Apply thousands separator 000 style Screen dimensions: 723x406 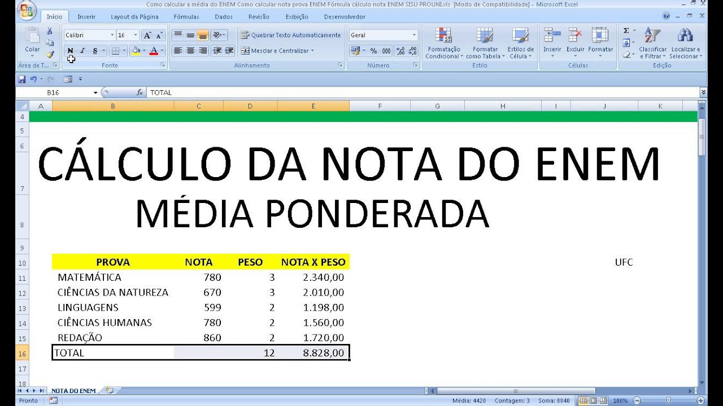tap(386, 51)
